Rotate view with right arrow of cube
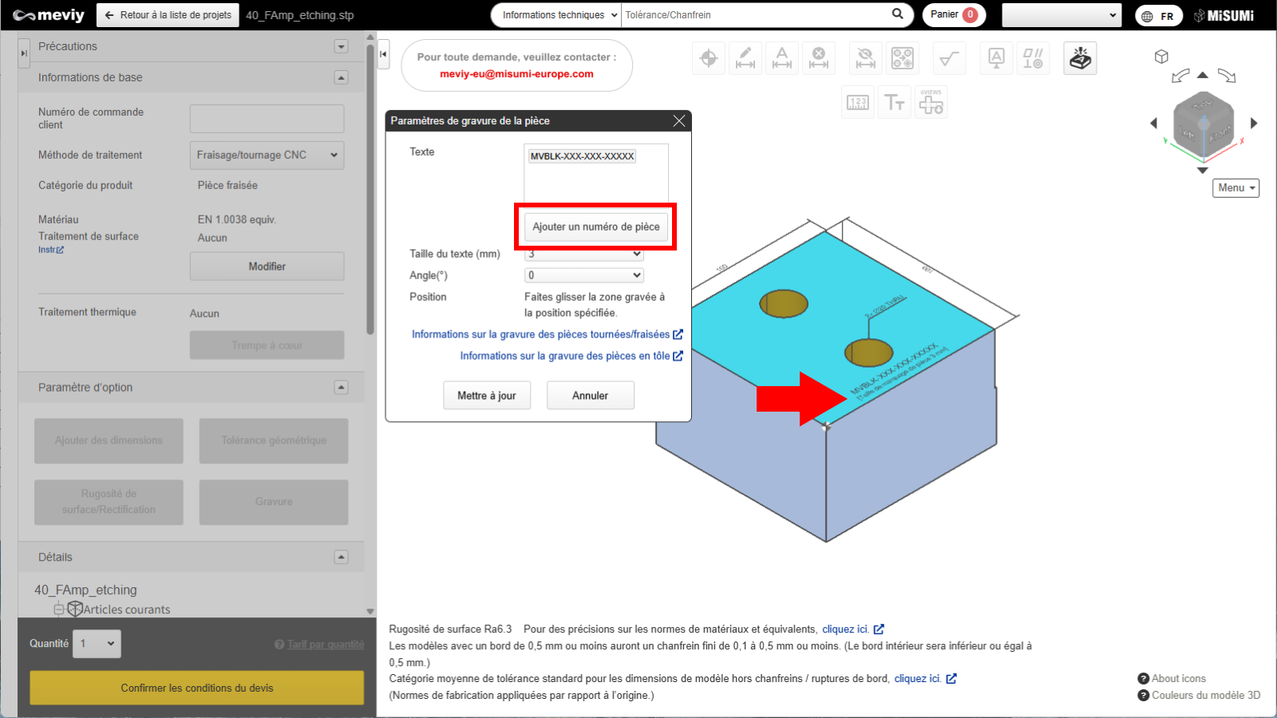The image size is (1277, 718). (x=1254, y=123)
